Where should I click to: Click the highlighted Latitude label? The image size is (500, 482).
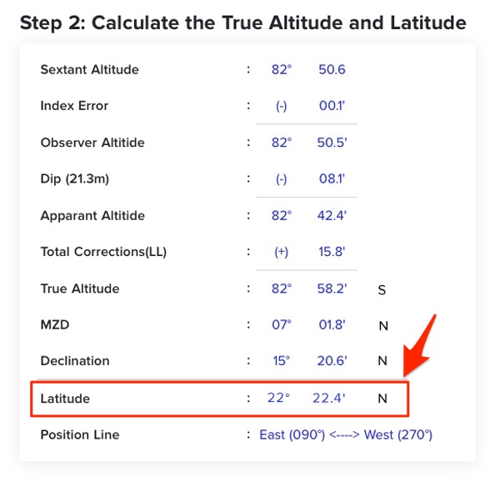point(64,399)
